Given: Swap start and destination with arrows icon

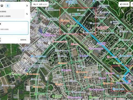Looking at the screenshot, I should (27, 14).
